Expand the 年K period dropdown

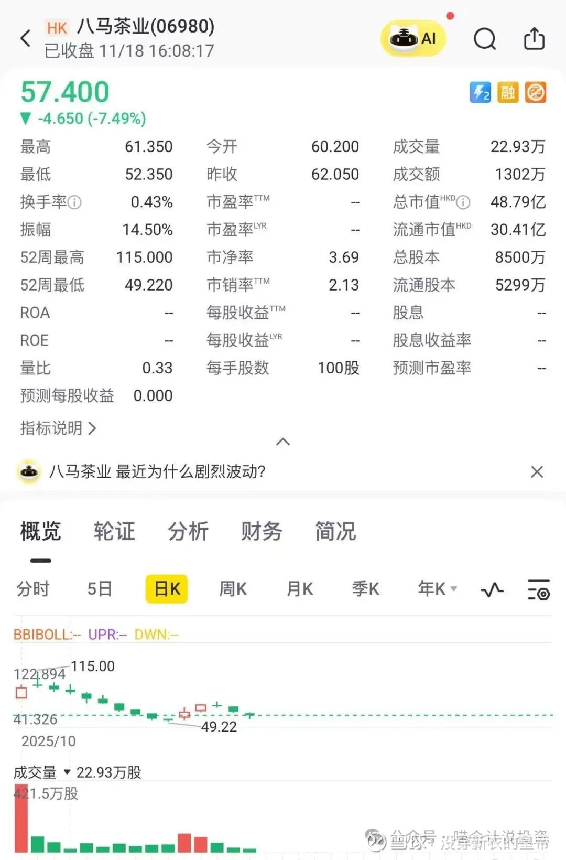point(437,589)
